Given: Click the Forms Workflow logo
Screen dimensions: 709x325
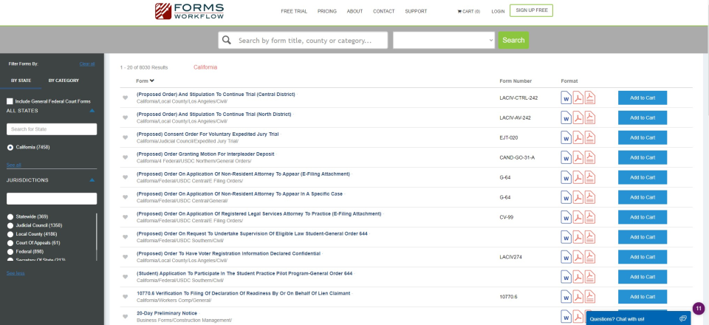Looking at the screenshot, I should [x=189, y=11].
